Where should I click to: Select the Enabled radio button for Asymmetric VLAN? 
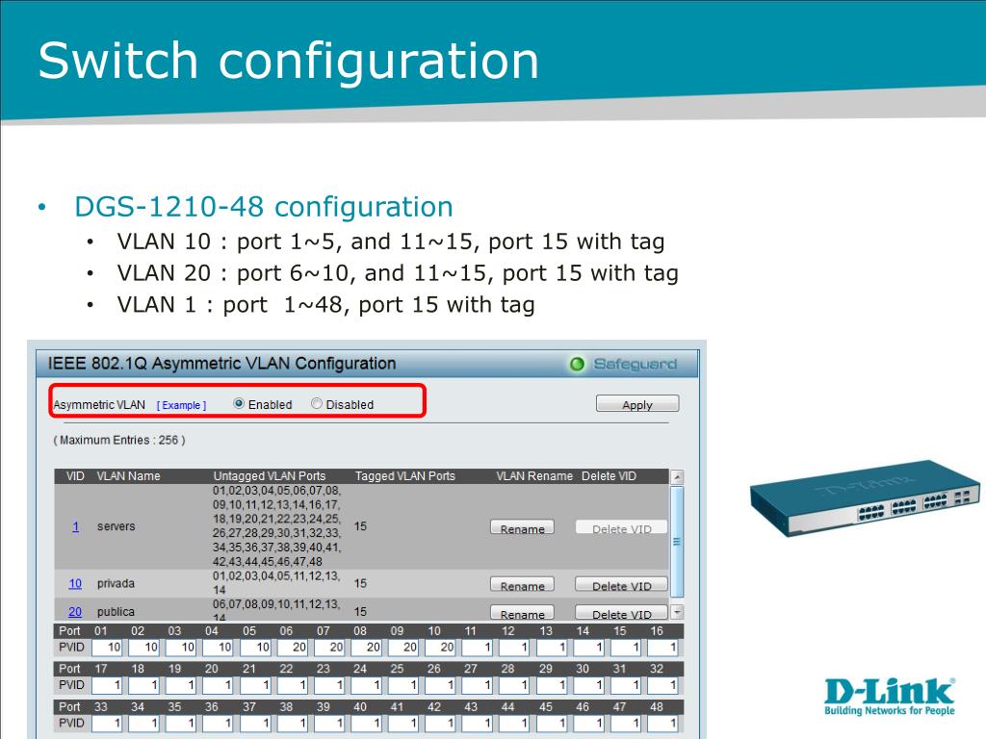(239, 404)
